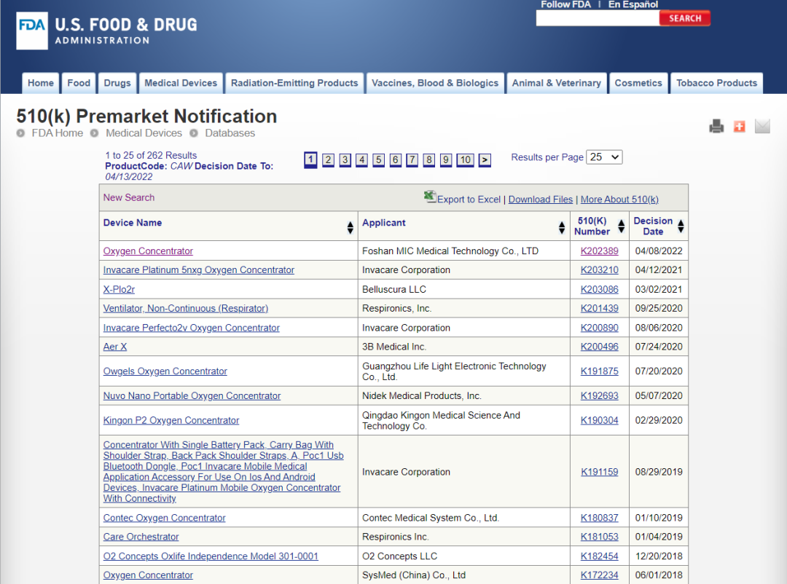The height and width of the screenshot is (584, 787).
Task: Click the red plus share icon
Action: (x=740, y=127)
